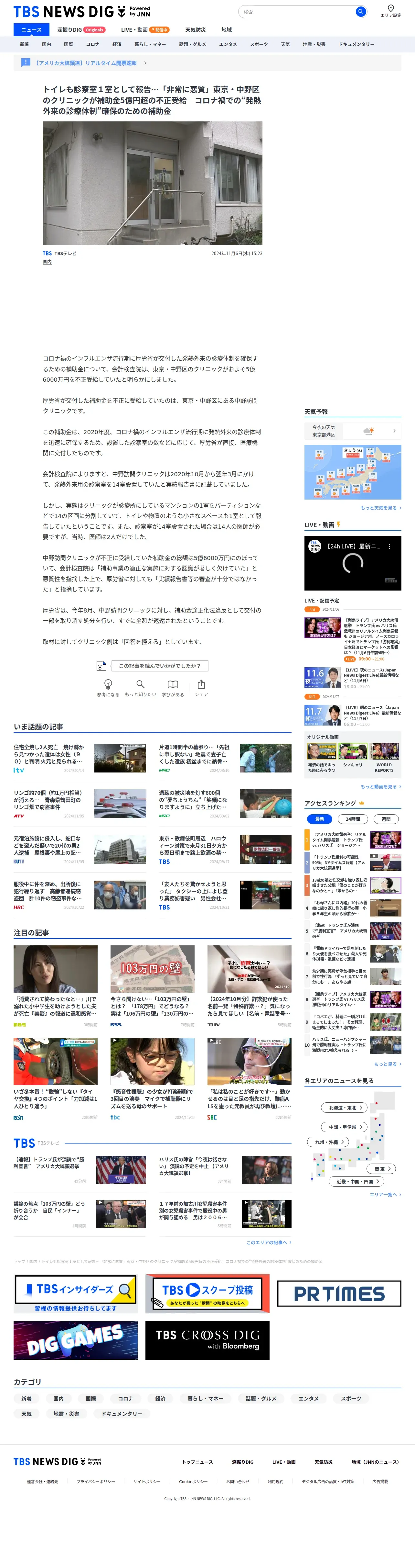The height and width of the screenshot is (1544, 415).
Task: Click the 国内 tag under the article image
Action: pos(47,262)
